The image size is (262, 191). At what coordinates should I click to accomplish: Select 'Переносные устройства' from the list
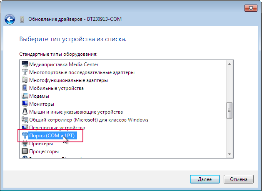tap(57, 128)
